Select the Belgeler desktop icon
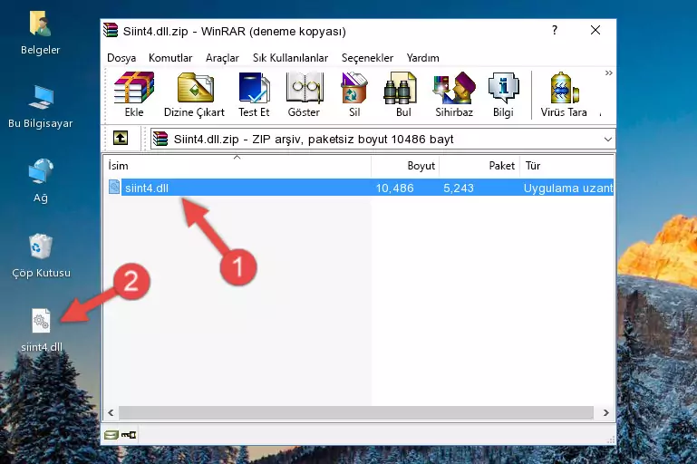 tap(41, 34)
